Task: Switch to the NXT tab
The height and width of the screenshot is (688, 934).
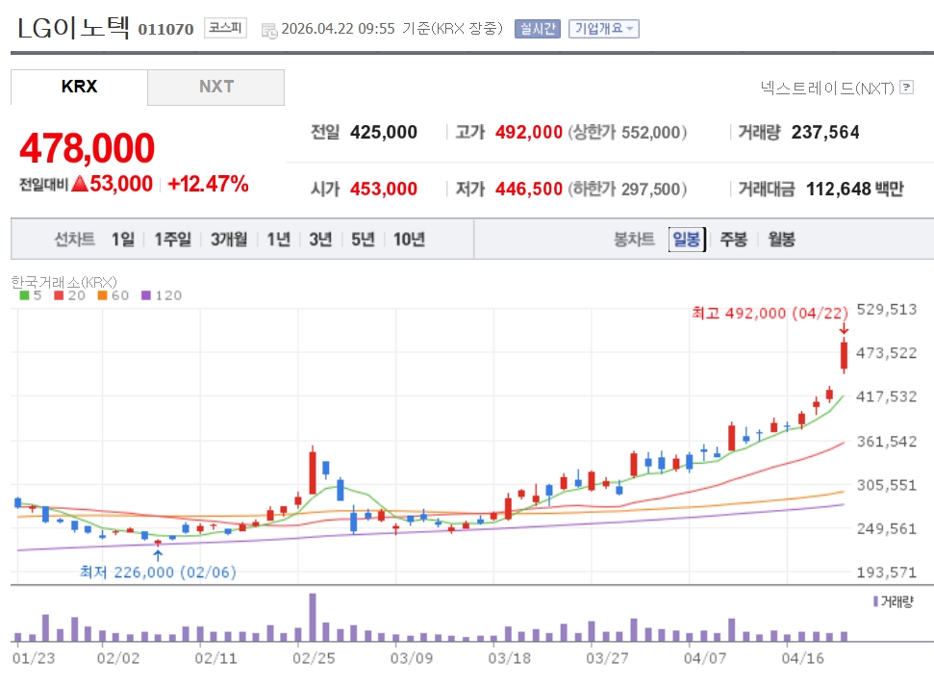Action: [216, 87]
